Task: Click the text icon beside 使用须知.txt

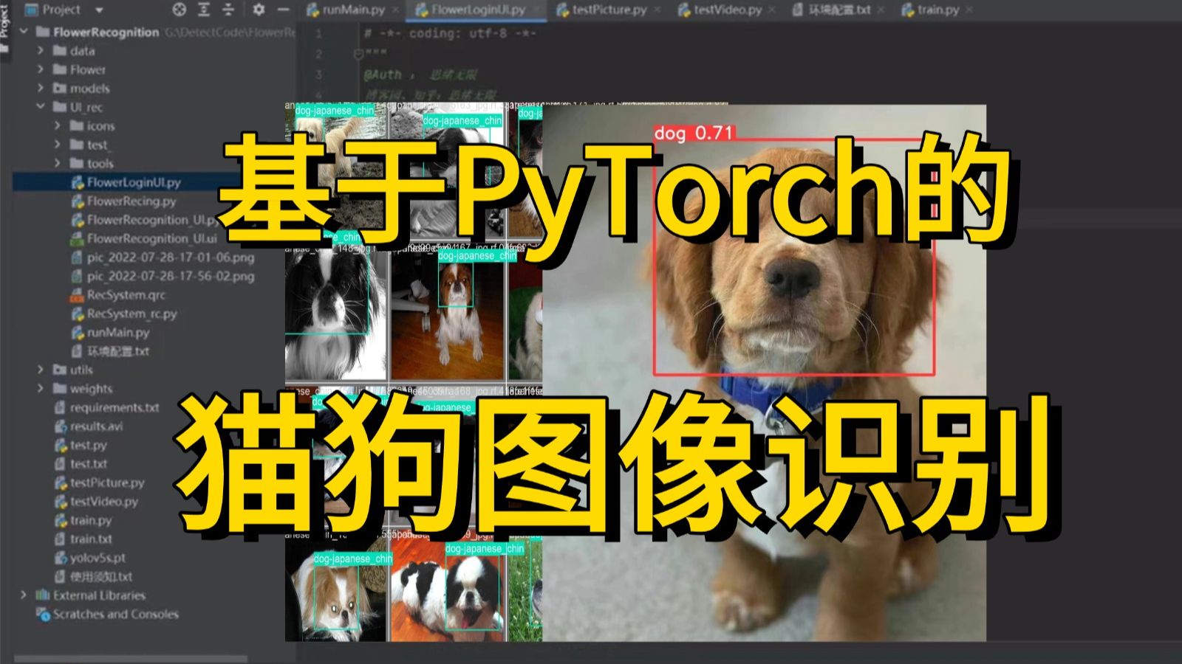Action: point(61,576)
